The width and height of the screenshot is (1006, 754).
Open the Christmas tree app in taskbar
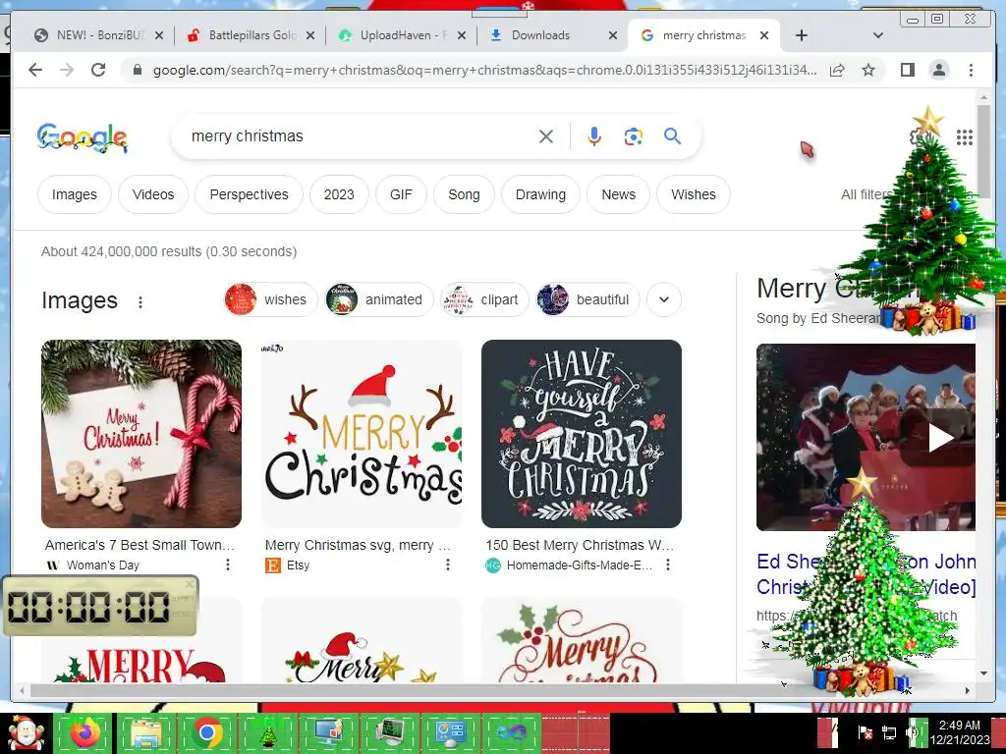[267, 733]
